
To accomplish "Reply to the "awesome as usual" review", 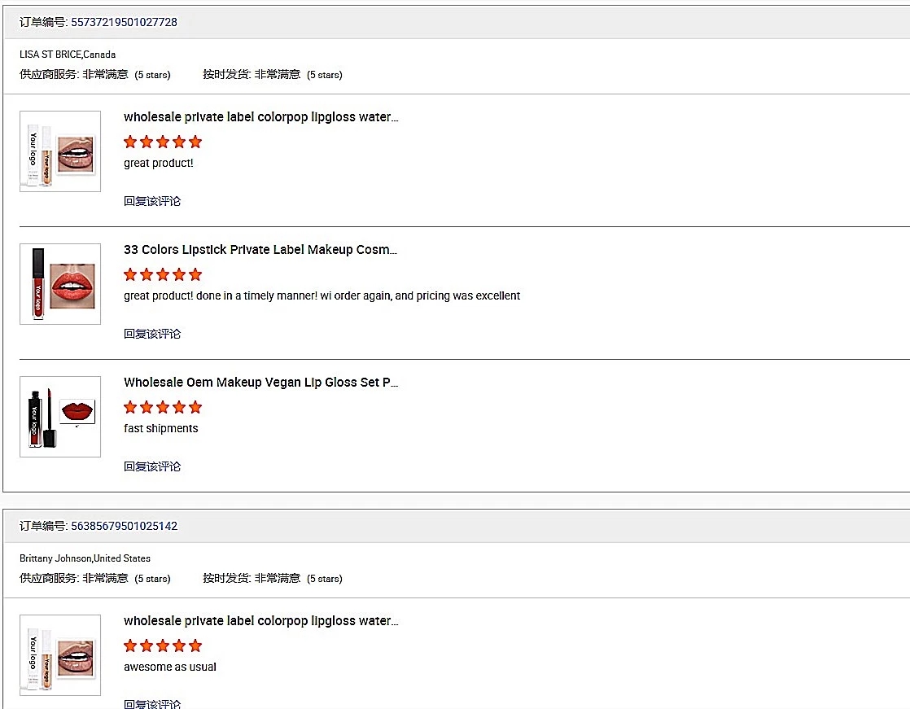I will pyautogui.click(x=152, y=704).
